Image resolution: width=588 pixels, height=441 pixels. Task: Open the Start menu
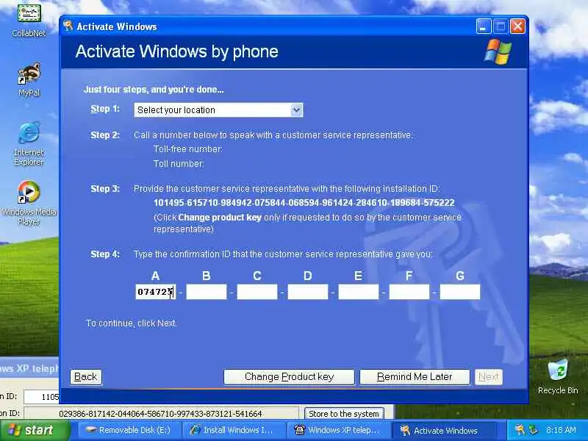(35, 430)
